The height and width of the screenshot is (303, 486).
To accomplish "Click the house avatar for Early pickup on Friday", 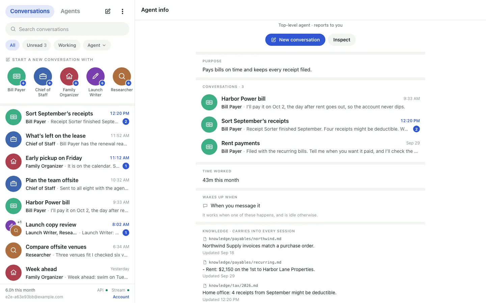I will click(13, 162).
